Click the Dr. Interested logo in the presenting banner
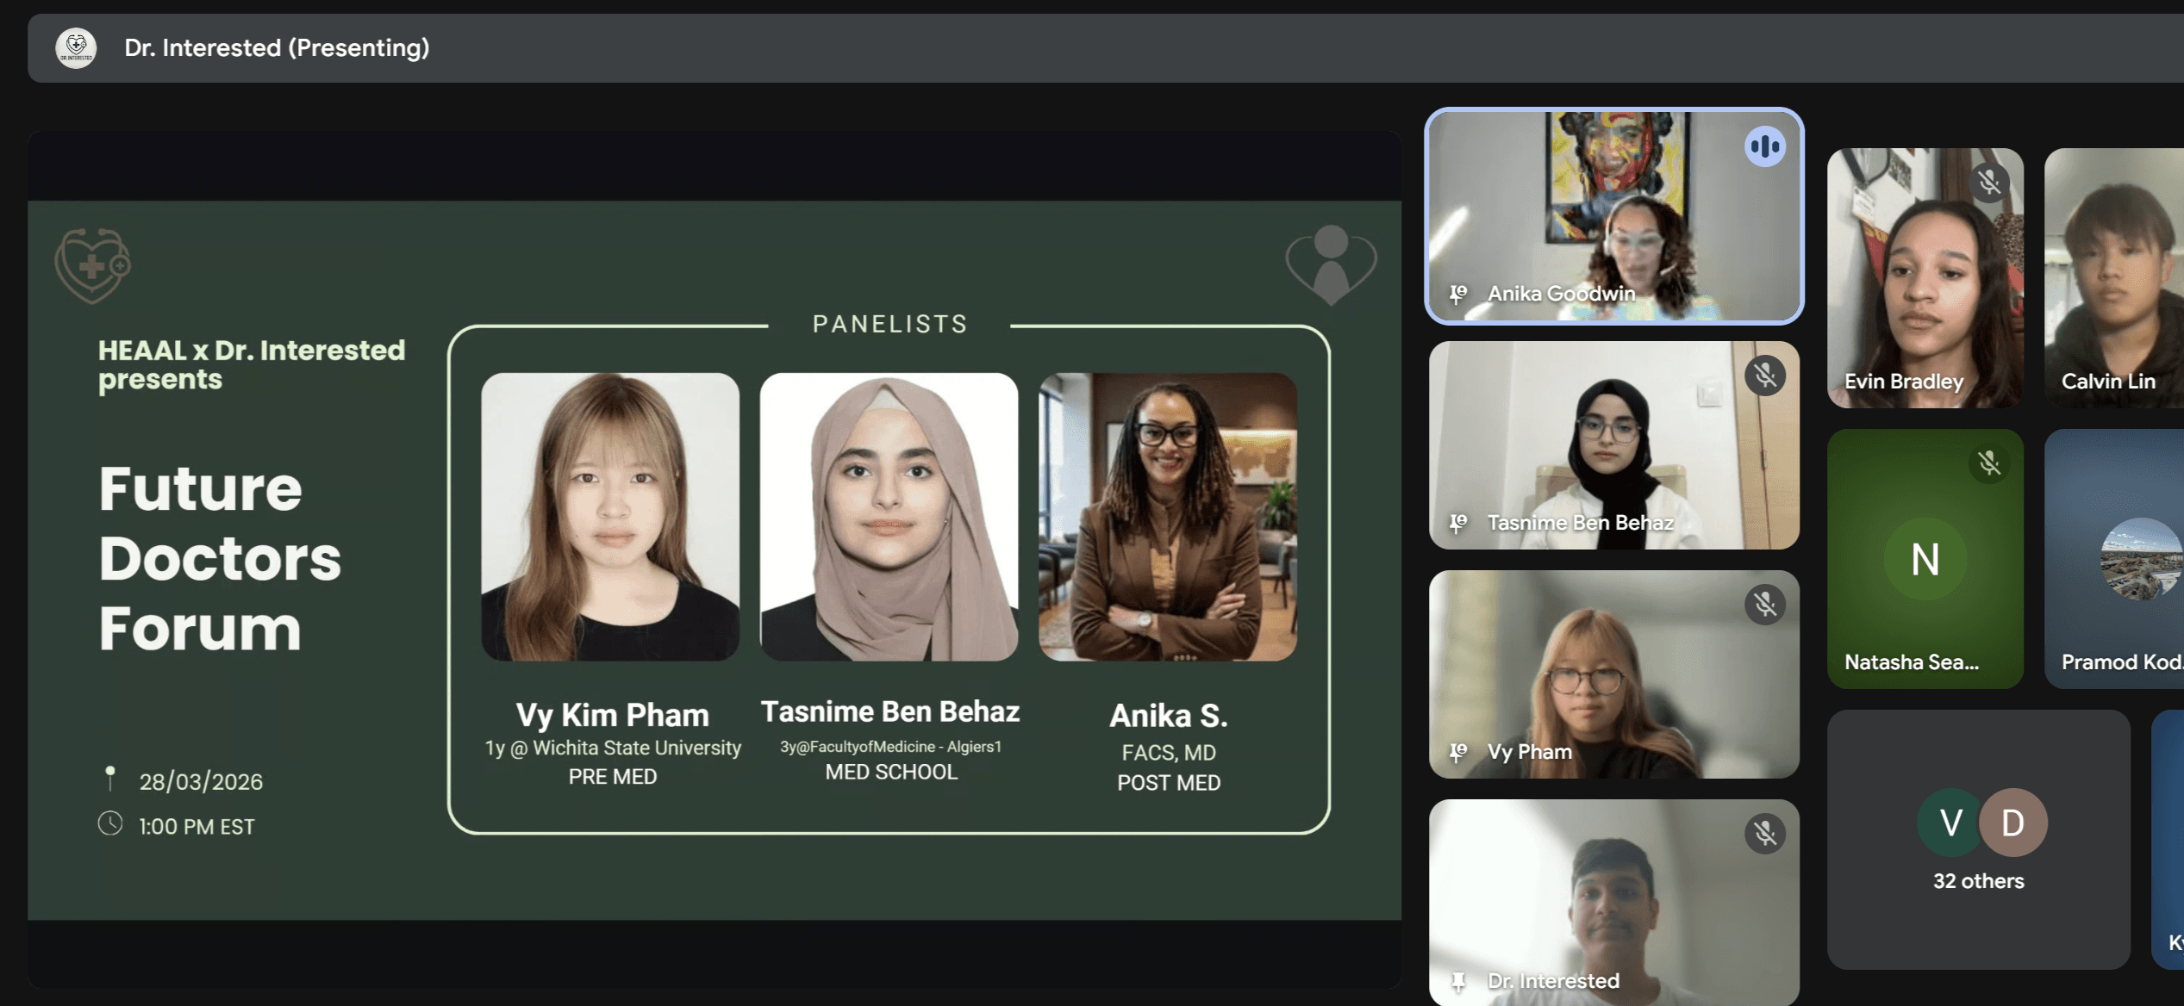 [75, 47]
